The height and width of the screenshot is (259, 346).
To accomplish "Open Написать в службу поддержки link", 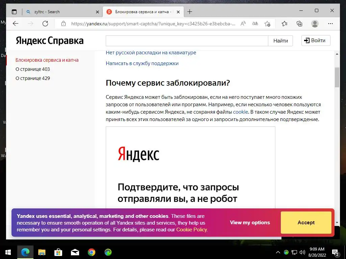I will click(142, 63).
